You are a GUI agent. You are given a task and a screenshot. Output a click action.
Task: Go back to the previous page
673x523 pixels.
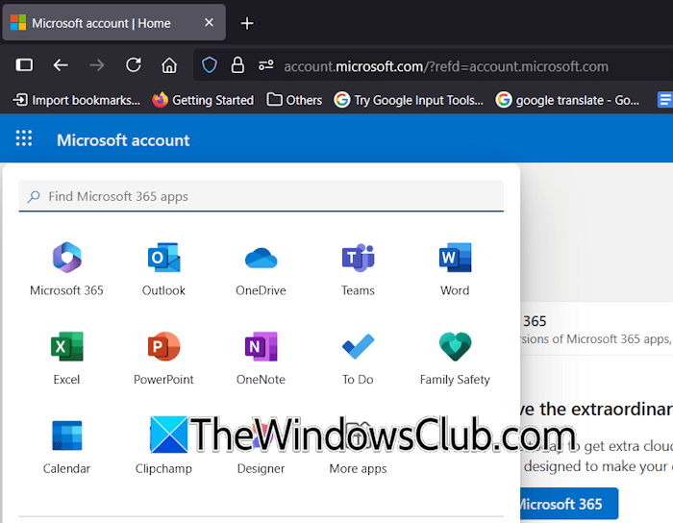point(61,65)
